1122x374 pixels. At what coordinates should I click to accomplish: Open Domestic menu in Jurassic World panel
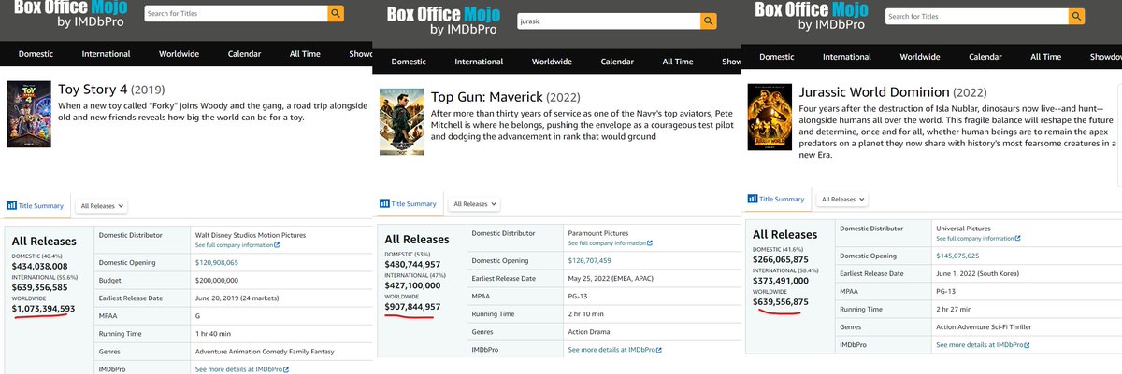(x=776, y=57)
